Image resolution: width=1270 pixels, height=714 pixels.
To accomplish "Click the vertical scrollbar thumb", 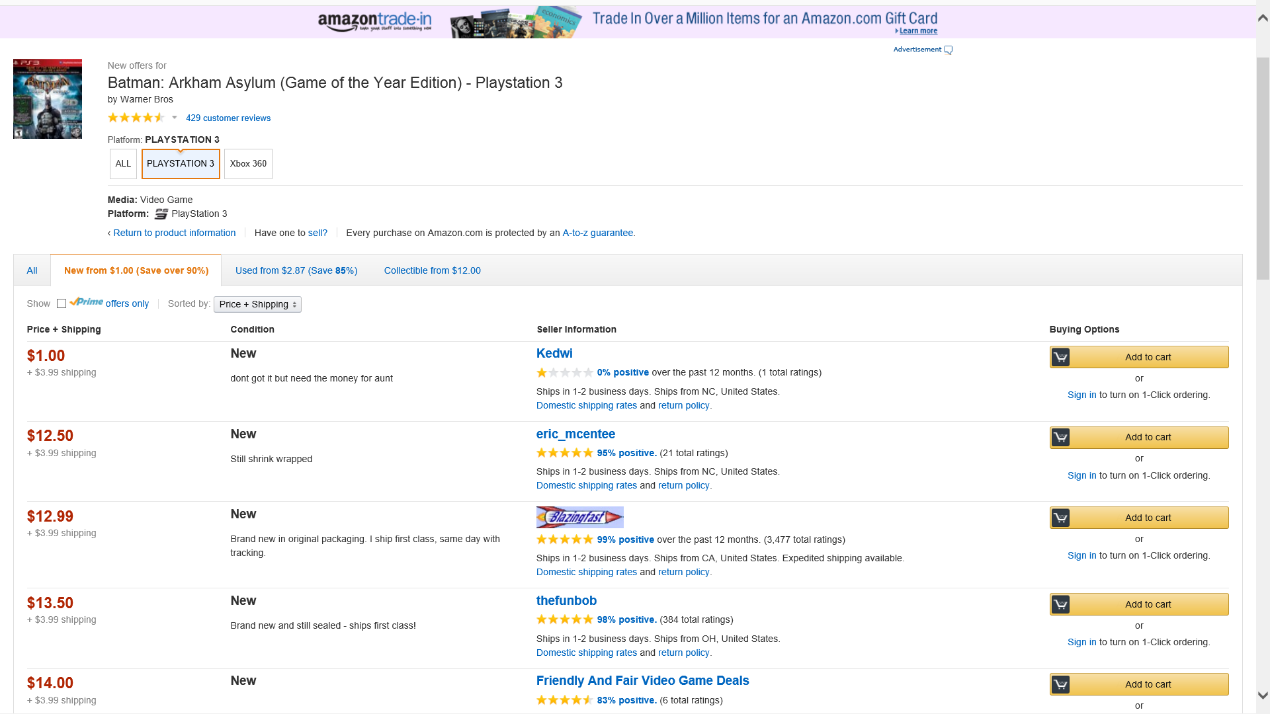I will pos(1263,169).
